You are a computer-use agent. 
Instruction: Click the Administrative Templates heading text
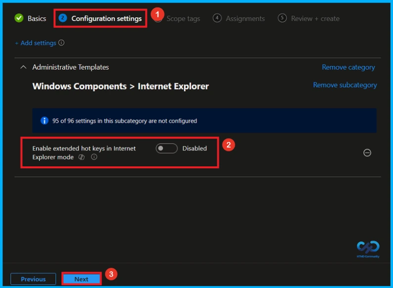(x=70, y=67)
